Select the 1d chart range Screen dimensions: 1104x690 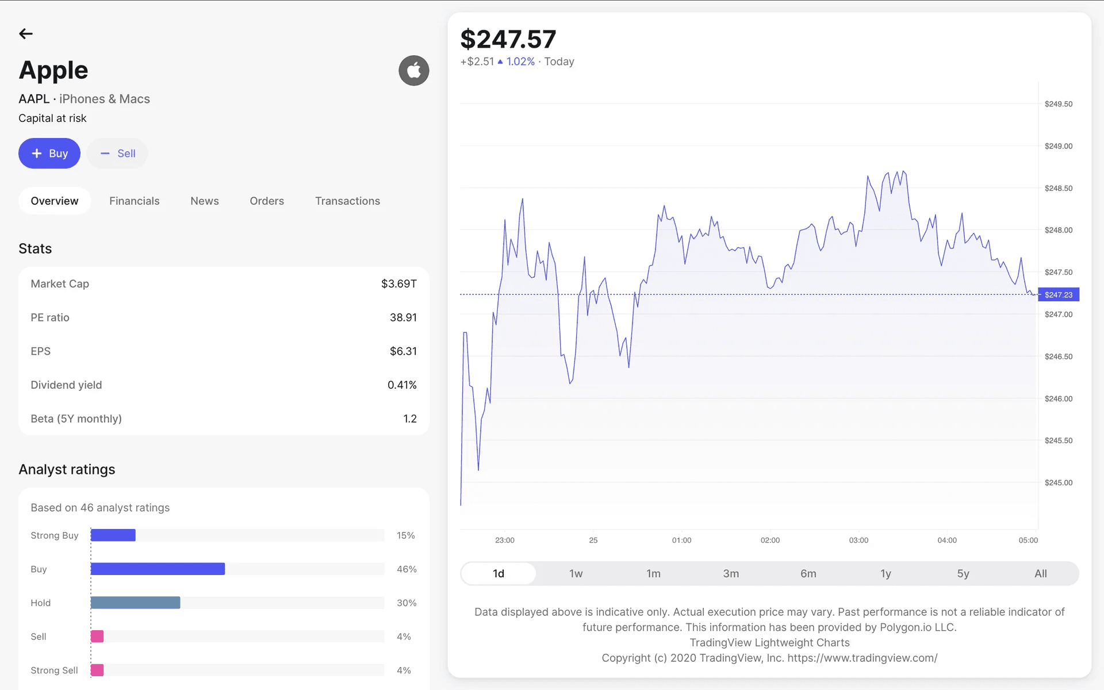coord(499,574)
